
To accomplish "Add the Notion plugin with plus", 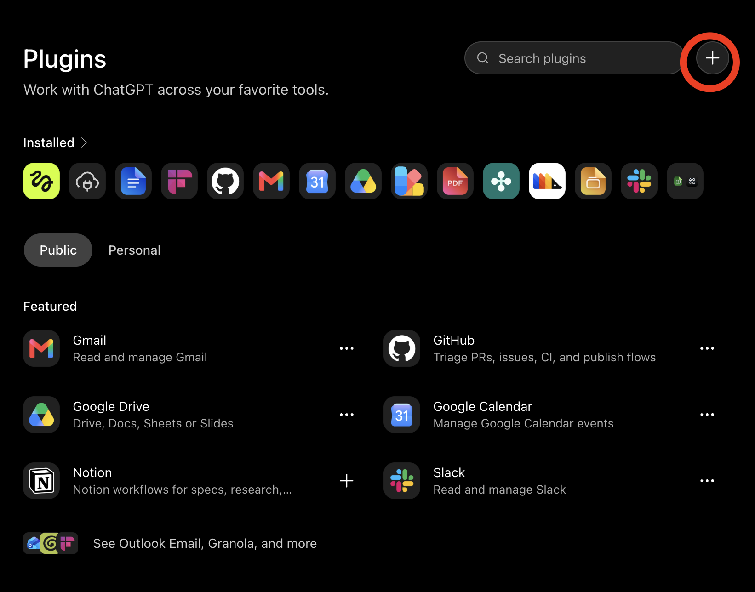I will click(x=347, y=481).
